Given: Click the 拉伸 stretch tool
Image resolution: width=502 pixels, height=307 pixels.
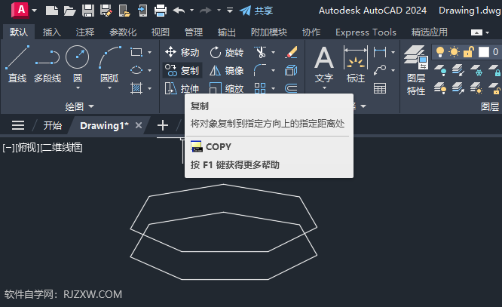Looking at the screenshot, I should tap(182, 88).
